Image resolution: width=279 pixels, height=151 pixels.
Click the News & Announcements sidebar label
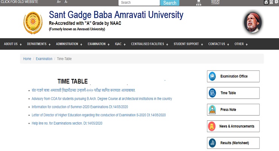pyautogui.click(x=237, y=126)
